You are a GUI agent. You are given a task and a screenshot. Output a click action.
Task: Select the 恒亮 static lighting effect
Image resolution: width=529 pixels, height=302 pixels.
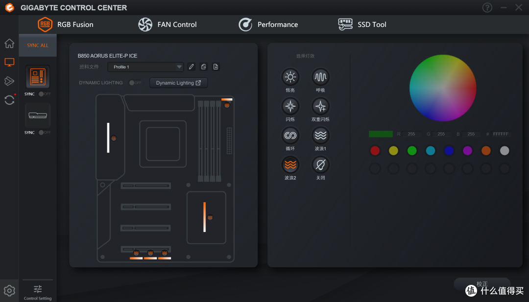pyautogui.click(x=290, y=77)
